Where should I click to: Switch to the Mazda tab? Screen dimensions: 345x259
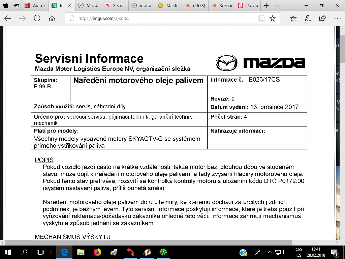[89, 6]
